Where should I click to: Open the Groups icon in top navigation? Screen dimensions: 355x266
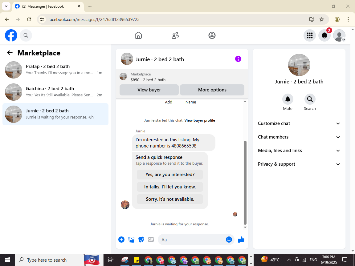212,35
